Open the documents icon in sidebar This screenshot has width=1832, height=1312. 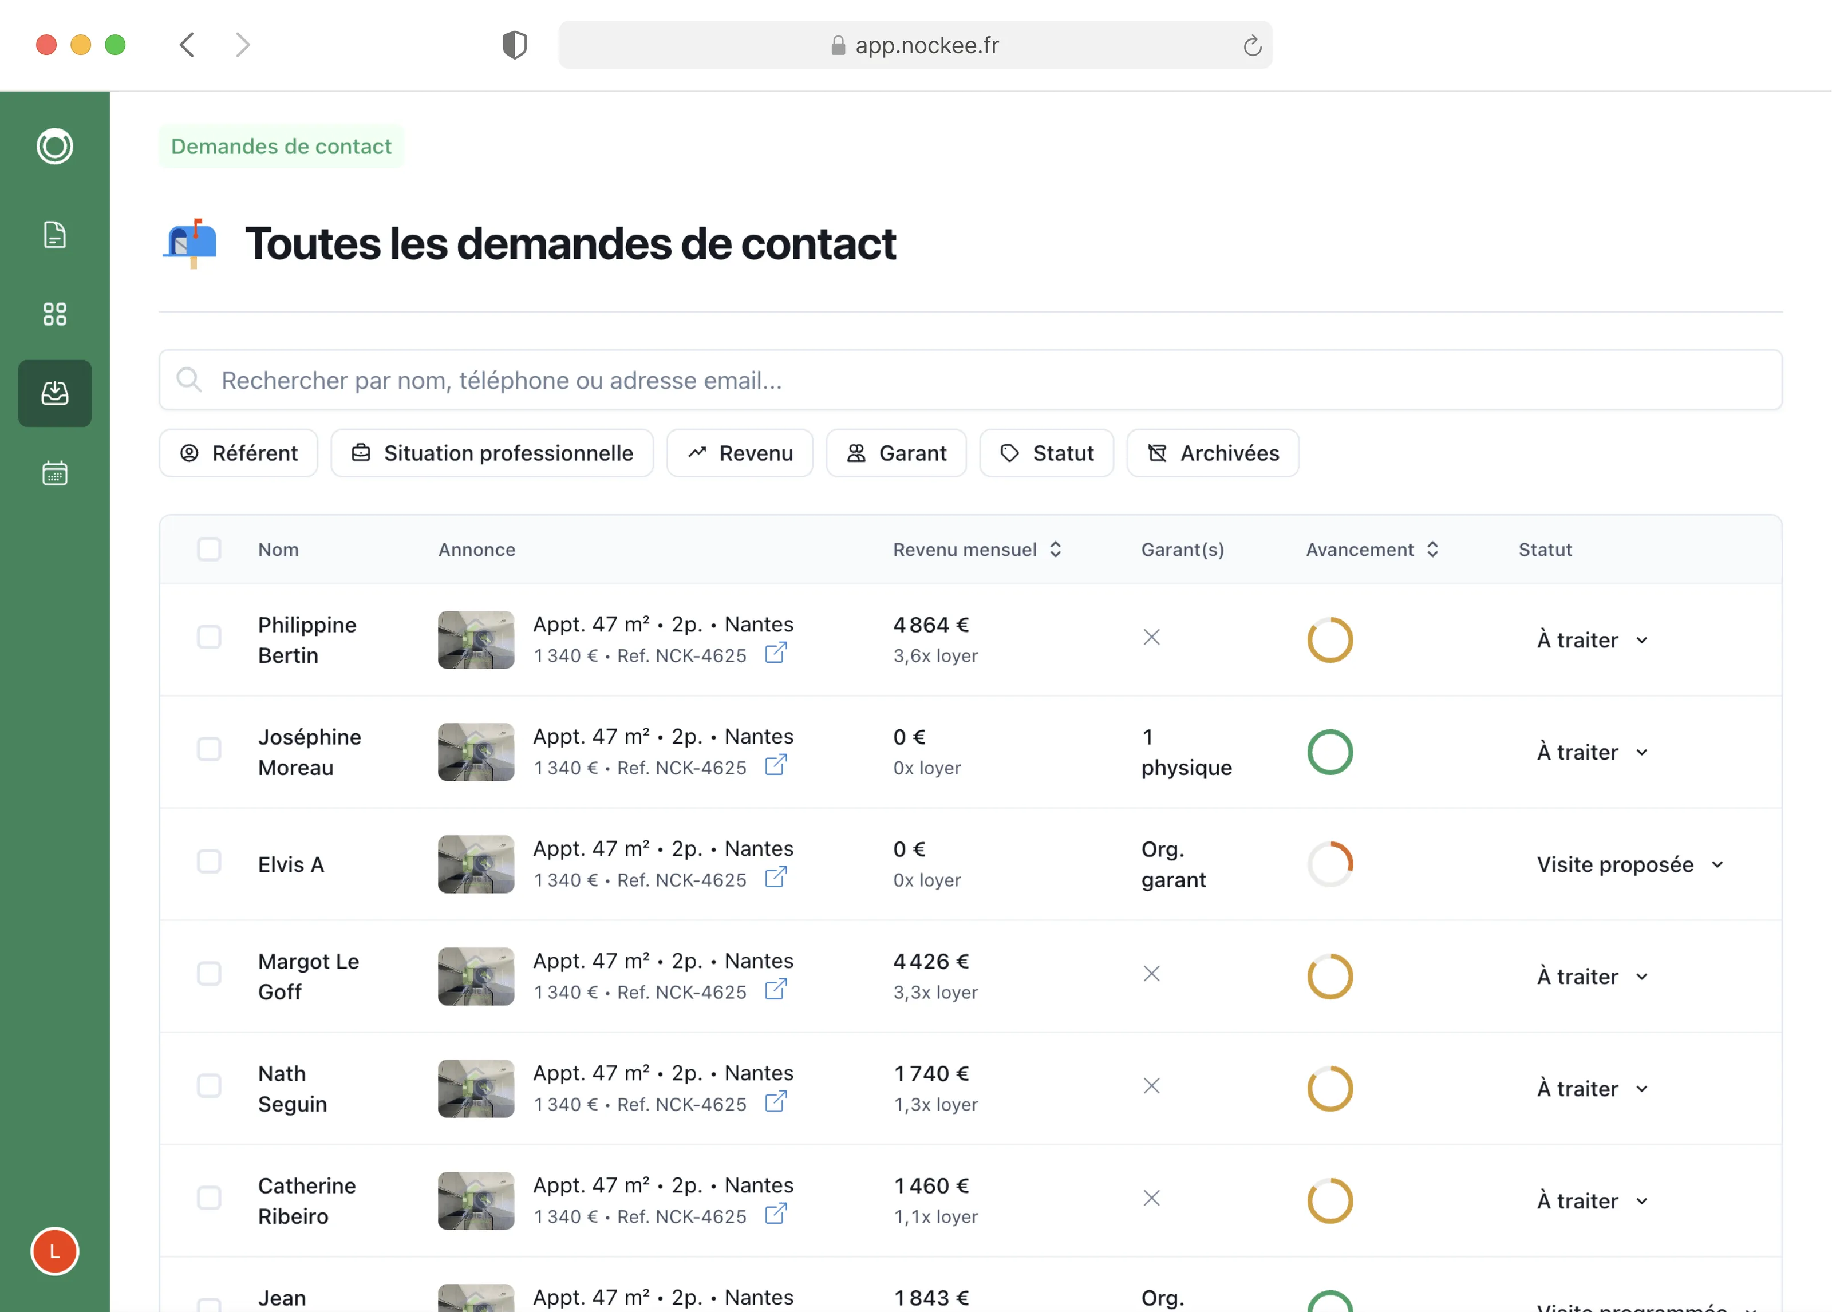pos(54,235)
